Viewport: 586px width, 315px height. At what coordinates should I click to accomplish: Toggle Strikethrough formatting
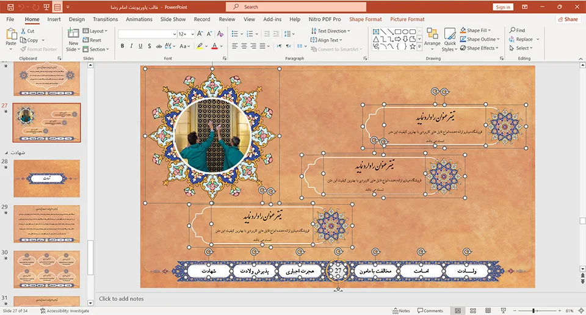[x=159, y=46]
